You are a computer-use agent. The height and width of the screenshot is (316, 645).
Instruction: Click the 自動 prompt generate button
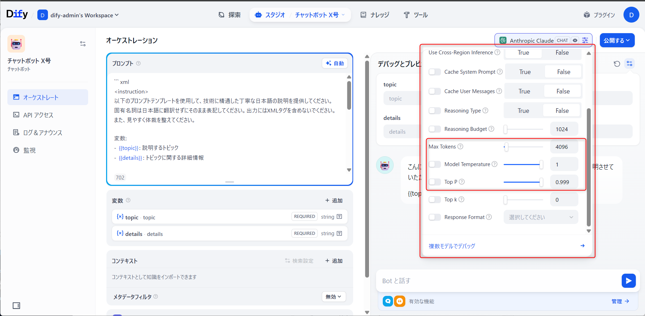335,63
